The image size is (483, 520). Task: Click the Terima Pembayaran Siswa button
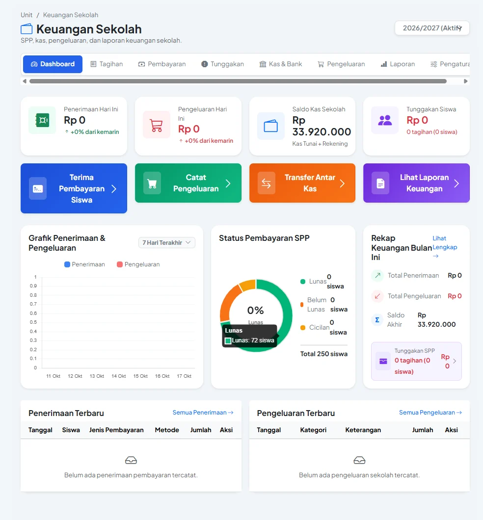[74, 188]
